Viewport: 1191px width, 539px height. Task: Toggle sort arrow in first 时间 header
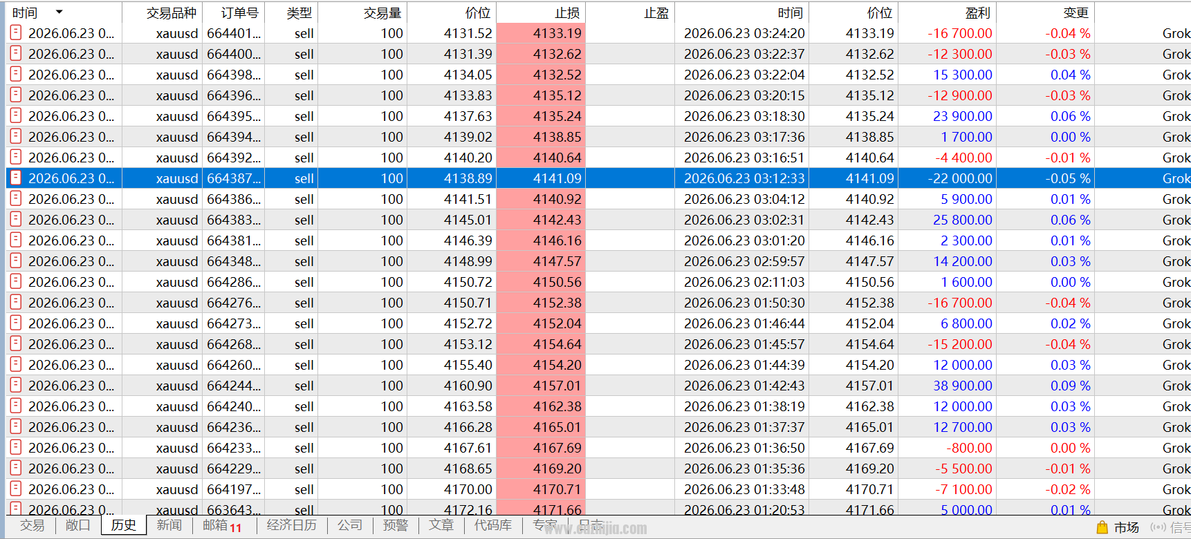click(59, 12)
